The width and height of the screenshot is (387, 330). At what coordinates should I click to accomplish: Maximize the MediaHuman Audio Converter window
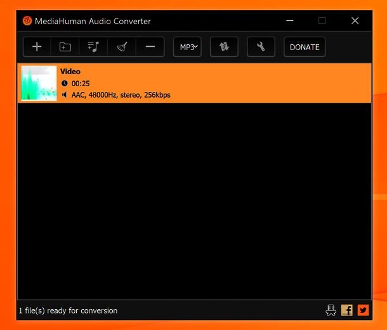(x=322, y=21)
